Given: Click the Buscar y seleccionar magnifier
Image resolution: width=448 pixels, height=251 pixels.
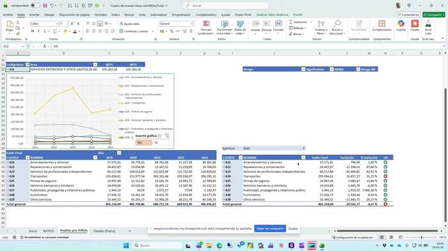Looking at the screenshot, I should (337, 24).
